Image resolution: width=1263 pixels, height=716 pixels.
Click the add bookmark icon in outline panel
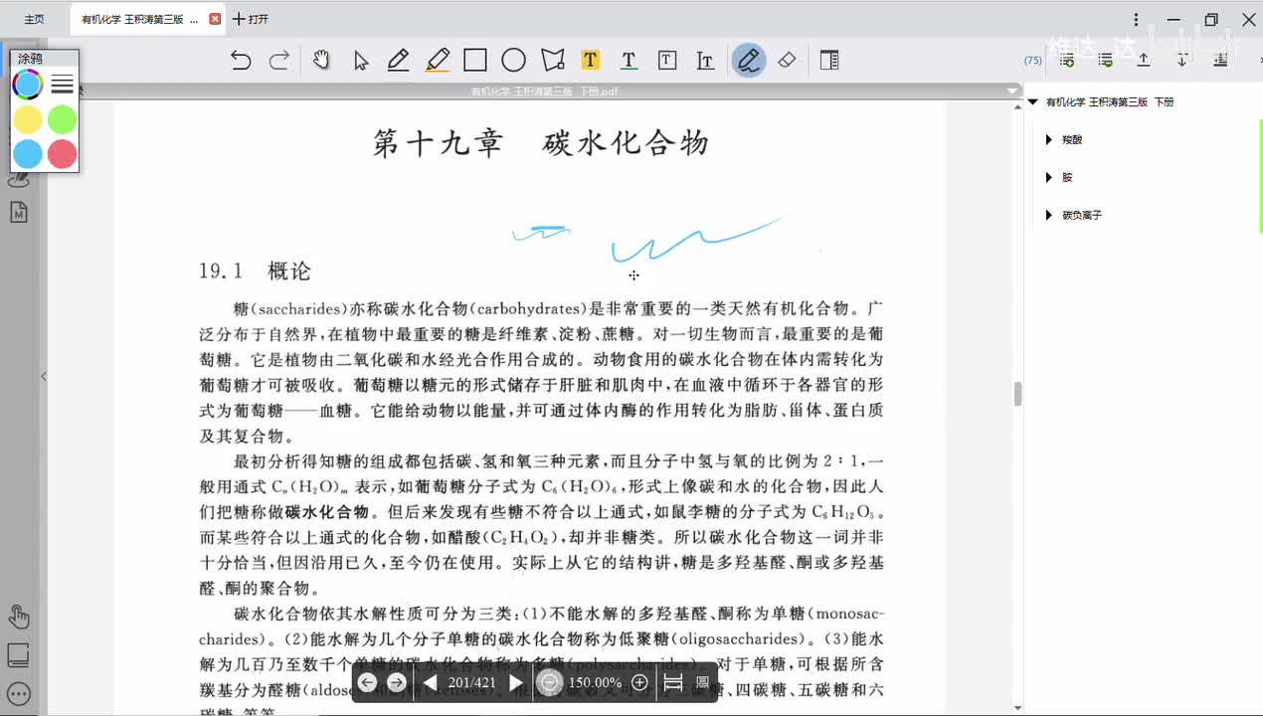[1067, 61]
